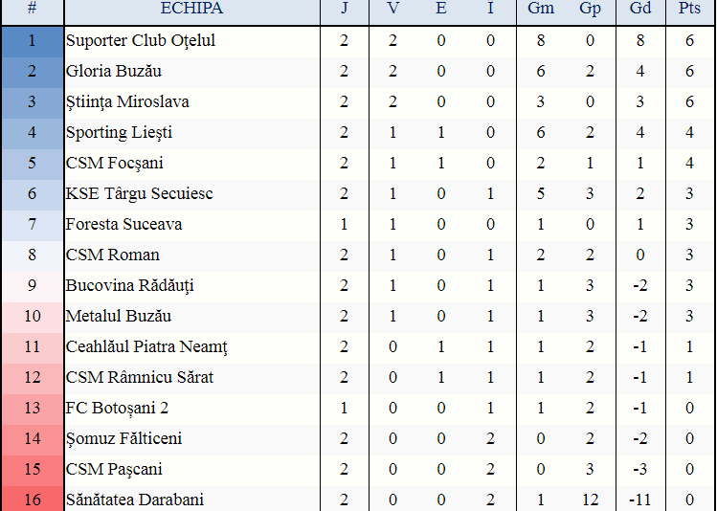717x511 pixels.
Task: Click the Pts column header
Action: (689, 9)
